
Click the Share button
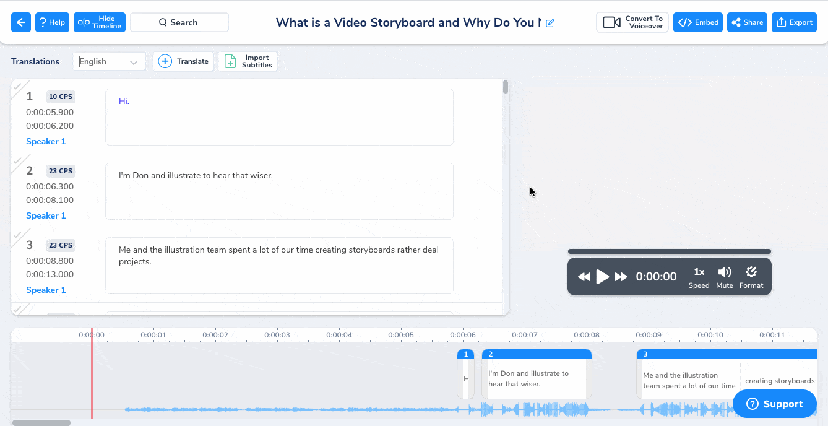[747, 22]
